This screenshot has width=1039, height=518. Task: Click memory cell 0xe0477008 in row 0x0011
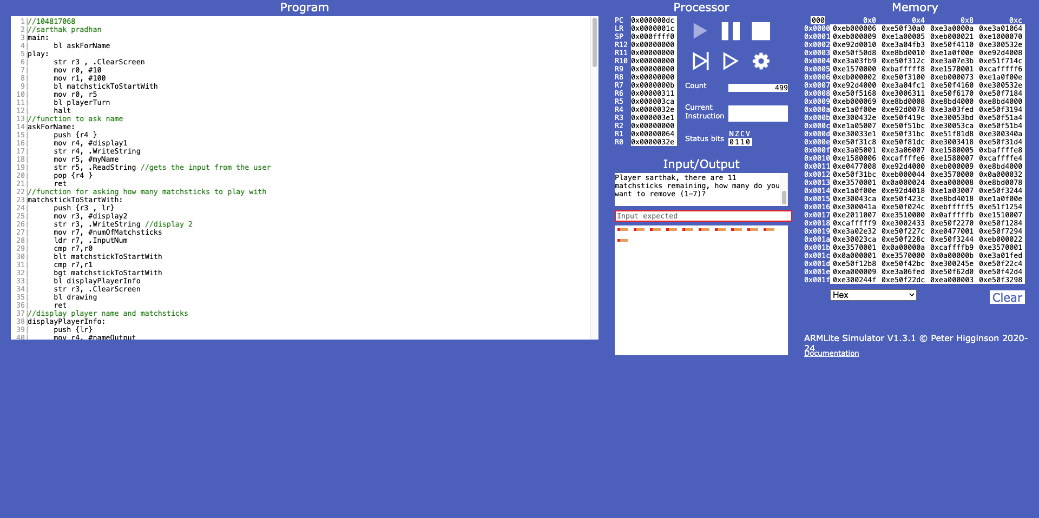click(x=854, y=166)
